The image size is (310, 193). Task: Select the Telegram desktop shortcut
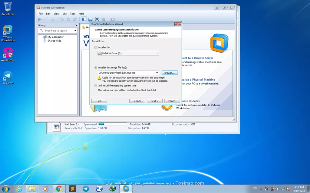tap(8, 78)
